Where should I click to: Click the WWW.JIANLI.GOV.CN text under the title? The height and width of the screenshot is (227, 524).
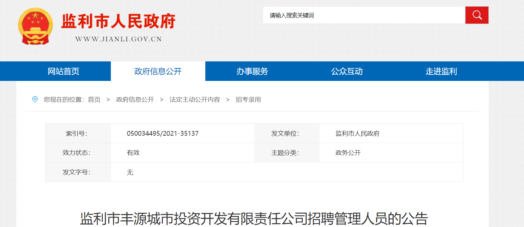[118, 39]
